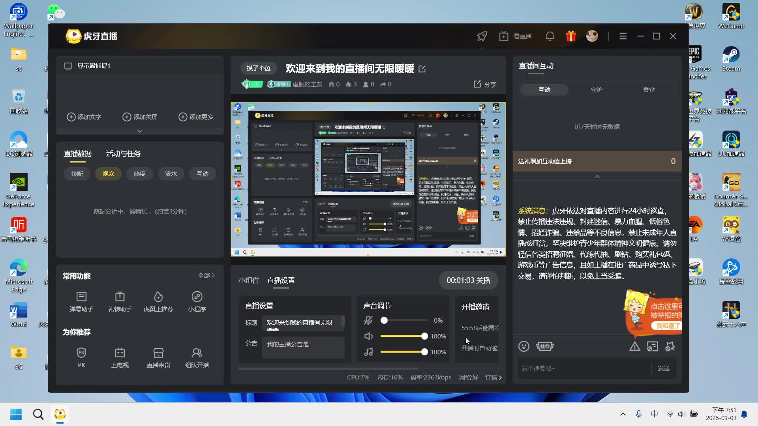The height and width of the screenshot is (426, 758).
Task: Open 直播带货 feature
Action: click(x=158, y=357)
